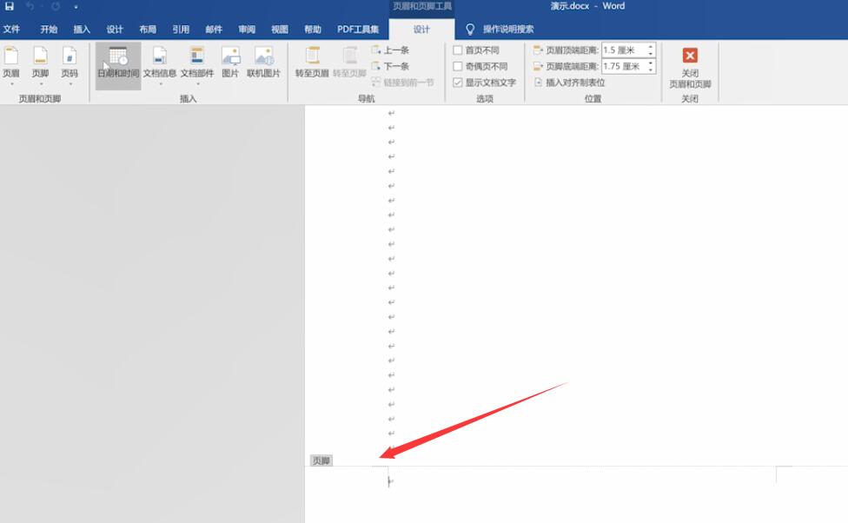This screenshot has width=848, height=523.
Task: Open the File (文件) menu tab
Action: [11, 30]
